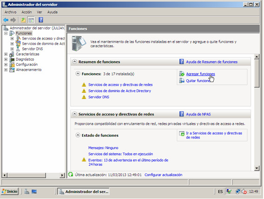The width and height of the screenshot is (264, 199).
Task: Open the Archivo menu
Action: 10,12
